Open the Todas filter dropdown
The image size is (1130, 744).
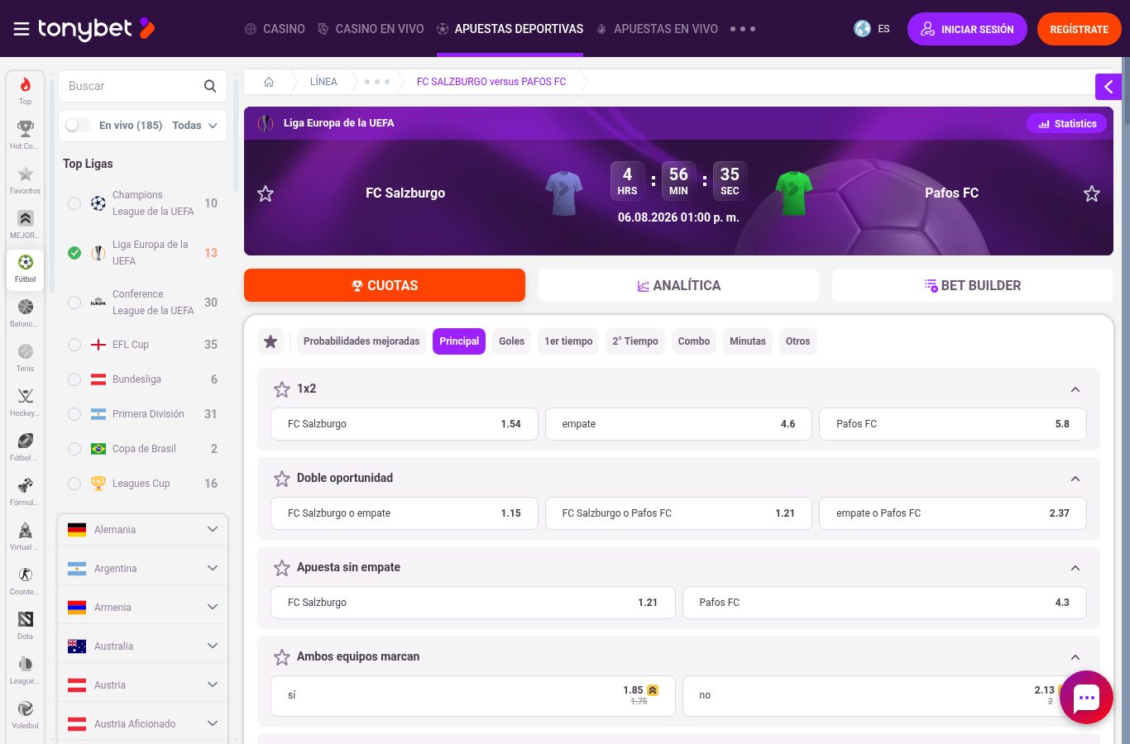coord(195,126)
